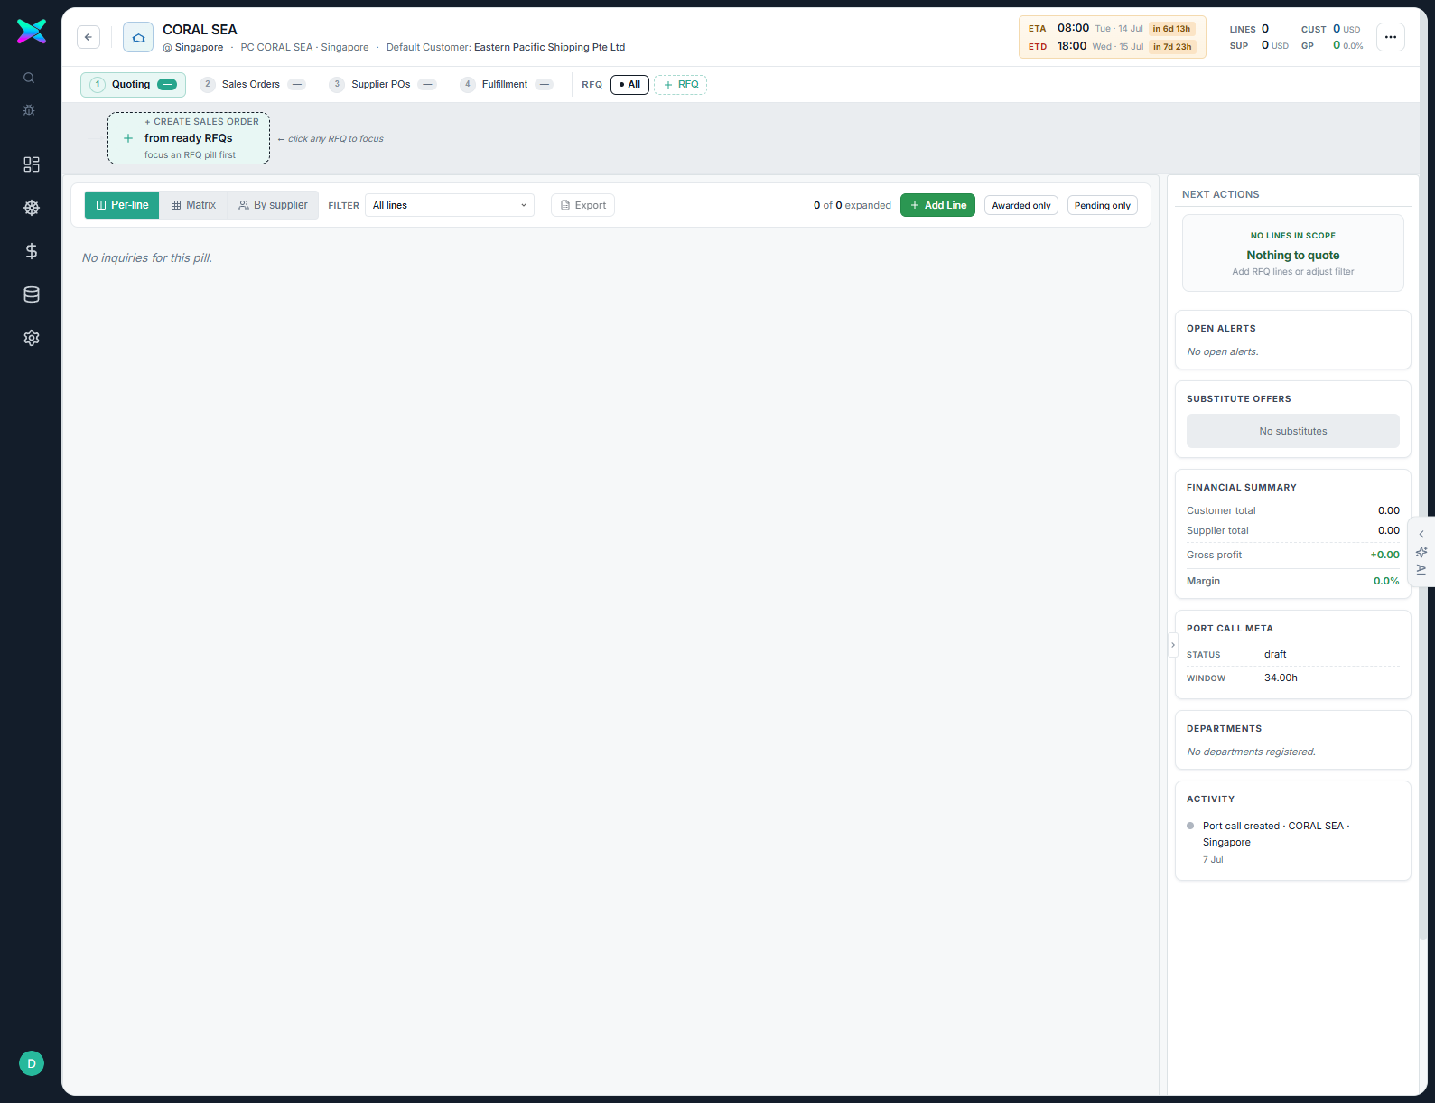The height and width of the screenshot is (1103, 1435).
Task: Open the search icon in sidebar
Action: pos(29,78)
